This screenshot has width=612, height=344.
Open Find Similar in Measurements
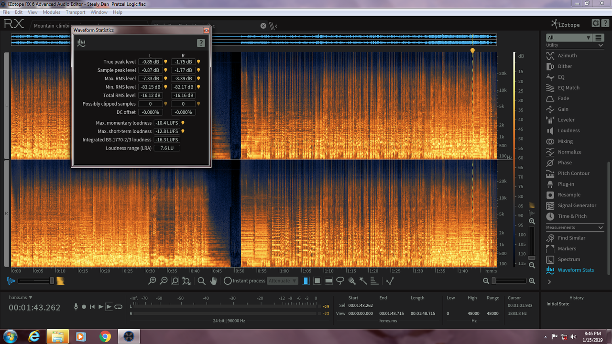click(x=571, y=238)
